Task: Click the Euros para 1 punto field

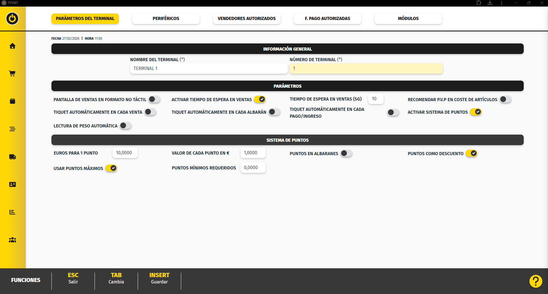Action: 125,153
